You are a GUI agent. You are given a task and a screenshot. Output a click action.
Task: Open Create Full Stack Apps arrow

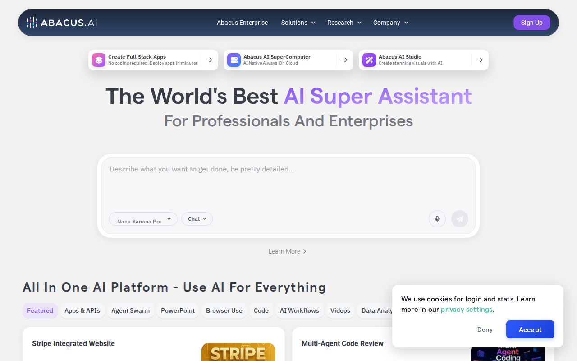tap(209, 60)
